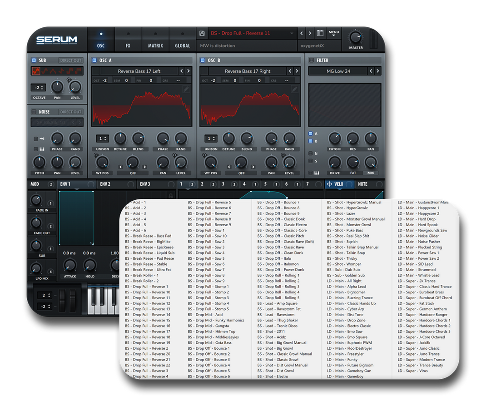Click the pencil edit icon in OSC A
Image resolution: width=486 pixels, height=406 pixels.
coord(186,89)
